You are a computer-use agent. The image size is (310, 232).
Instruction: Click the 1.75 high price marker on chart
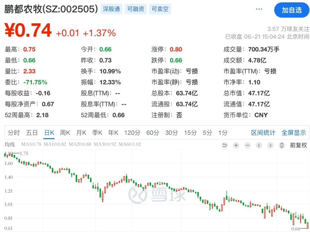24,153
